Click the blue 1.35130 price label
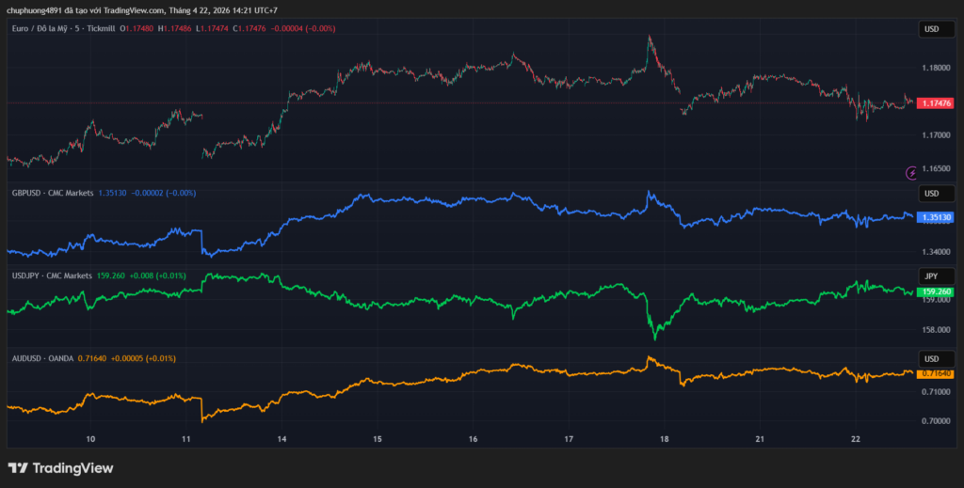964x488 pixels. point(936,217)
